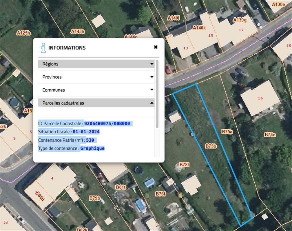Image resolution: width=292 pixels, height=231 pixels.
Task: Select parcel A143h on the map
Action: tap(78, 31)
